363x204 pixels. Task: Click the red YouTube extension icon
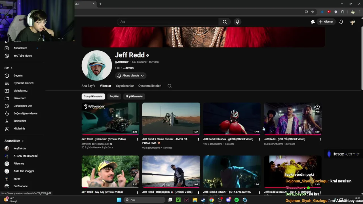tap(329, 12)
